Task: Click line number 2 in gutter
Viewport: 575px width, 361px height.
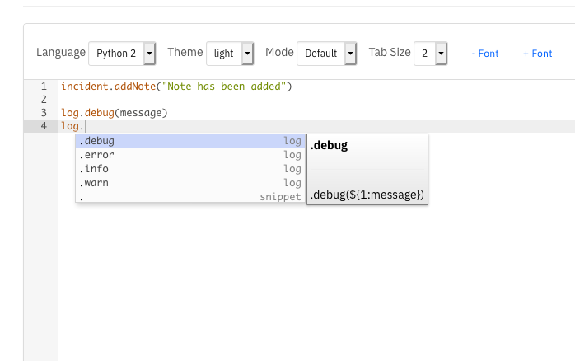Action: (x=44, y=100)
